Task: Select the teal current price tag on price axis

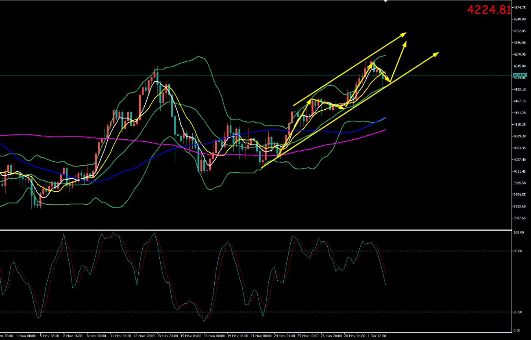Action: [520, 75]
